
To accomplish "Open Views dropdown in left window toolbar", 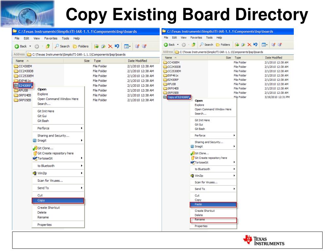I will [127, 46].
